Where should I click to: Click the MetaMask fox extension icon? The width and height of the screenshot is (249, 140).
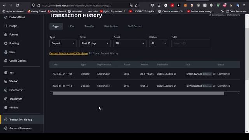(185, 5)
